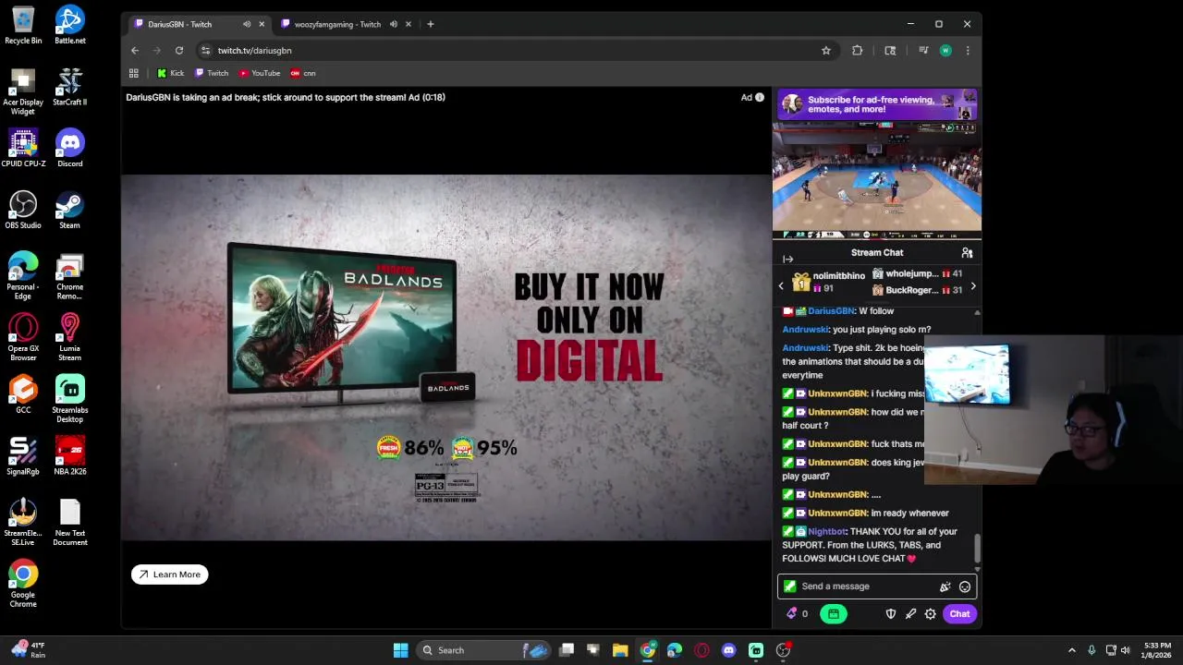Bookmark this tab with the star icon
1183x665 pixels.
(x=826, y=51)
